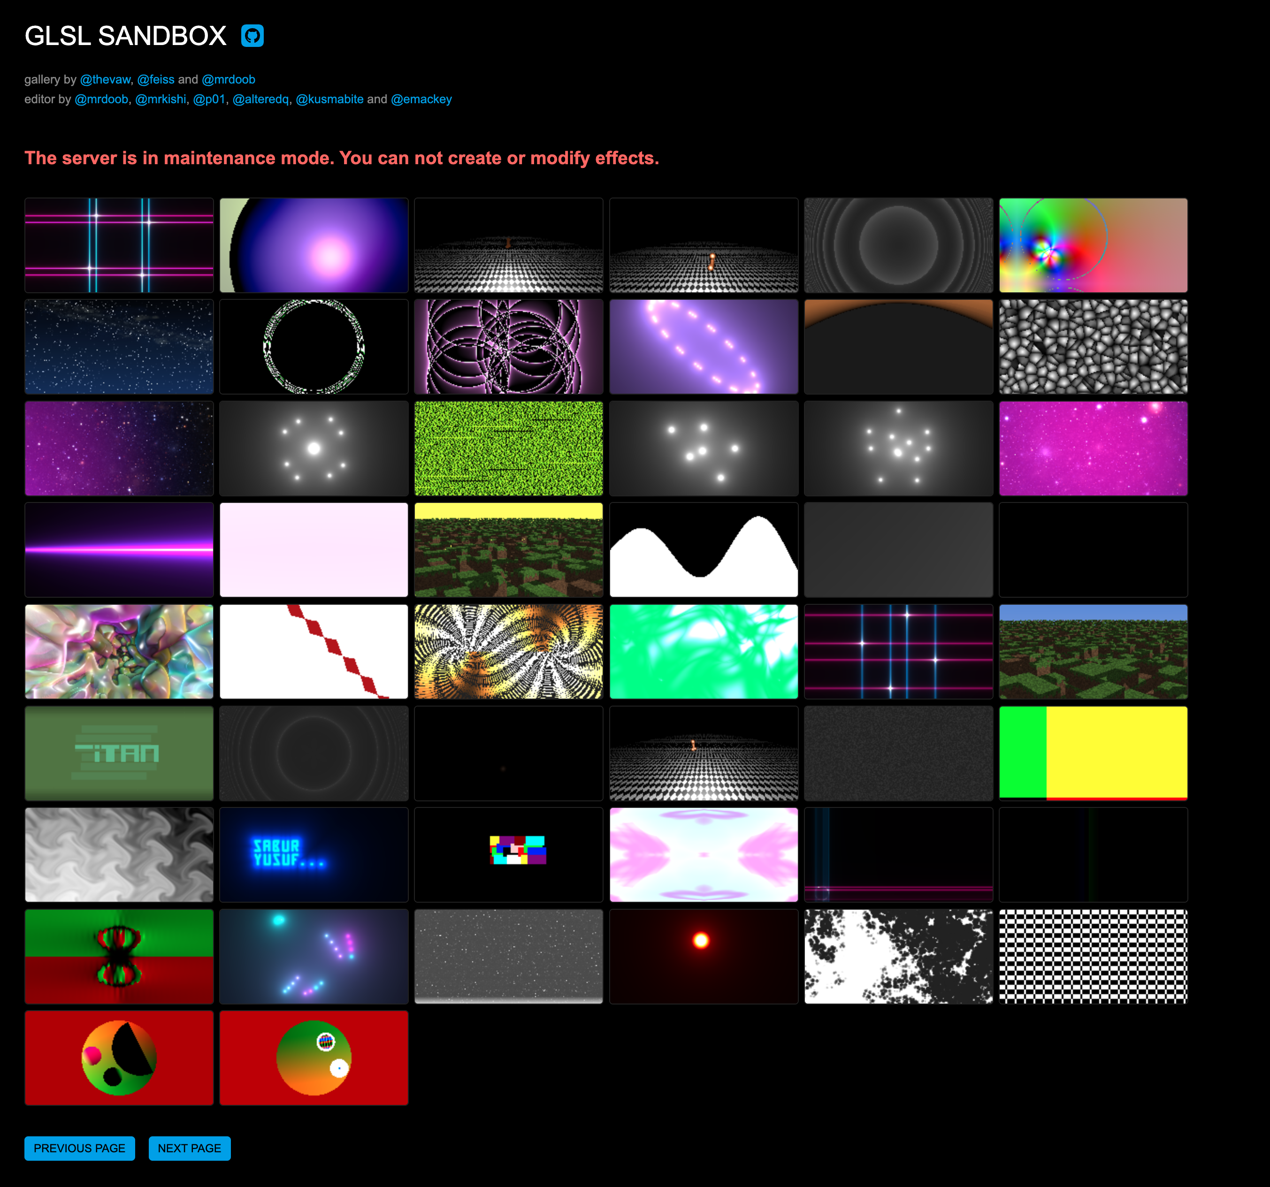Image resolution: width=1270 pixels, height=1187 pixels.
Task: Open the gray speckled snow thumbnail
Action: pos(508,956)
